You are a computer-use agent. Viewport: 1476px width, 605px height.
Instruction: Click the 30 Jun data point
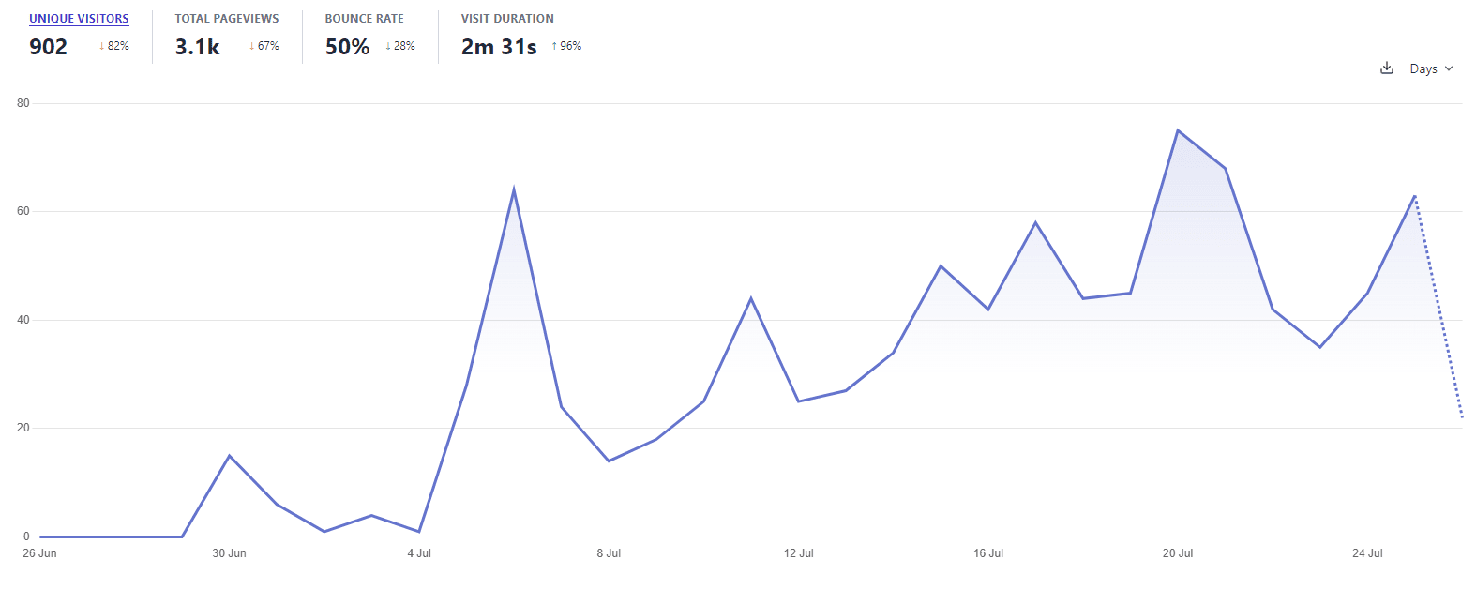tap(230, 456)
